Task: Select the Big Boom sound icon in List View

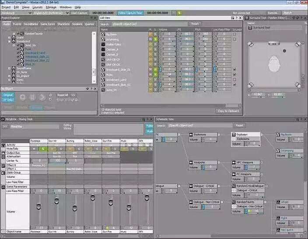Action: [103, 34]
